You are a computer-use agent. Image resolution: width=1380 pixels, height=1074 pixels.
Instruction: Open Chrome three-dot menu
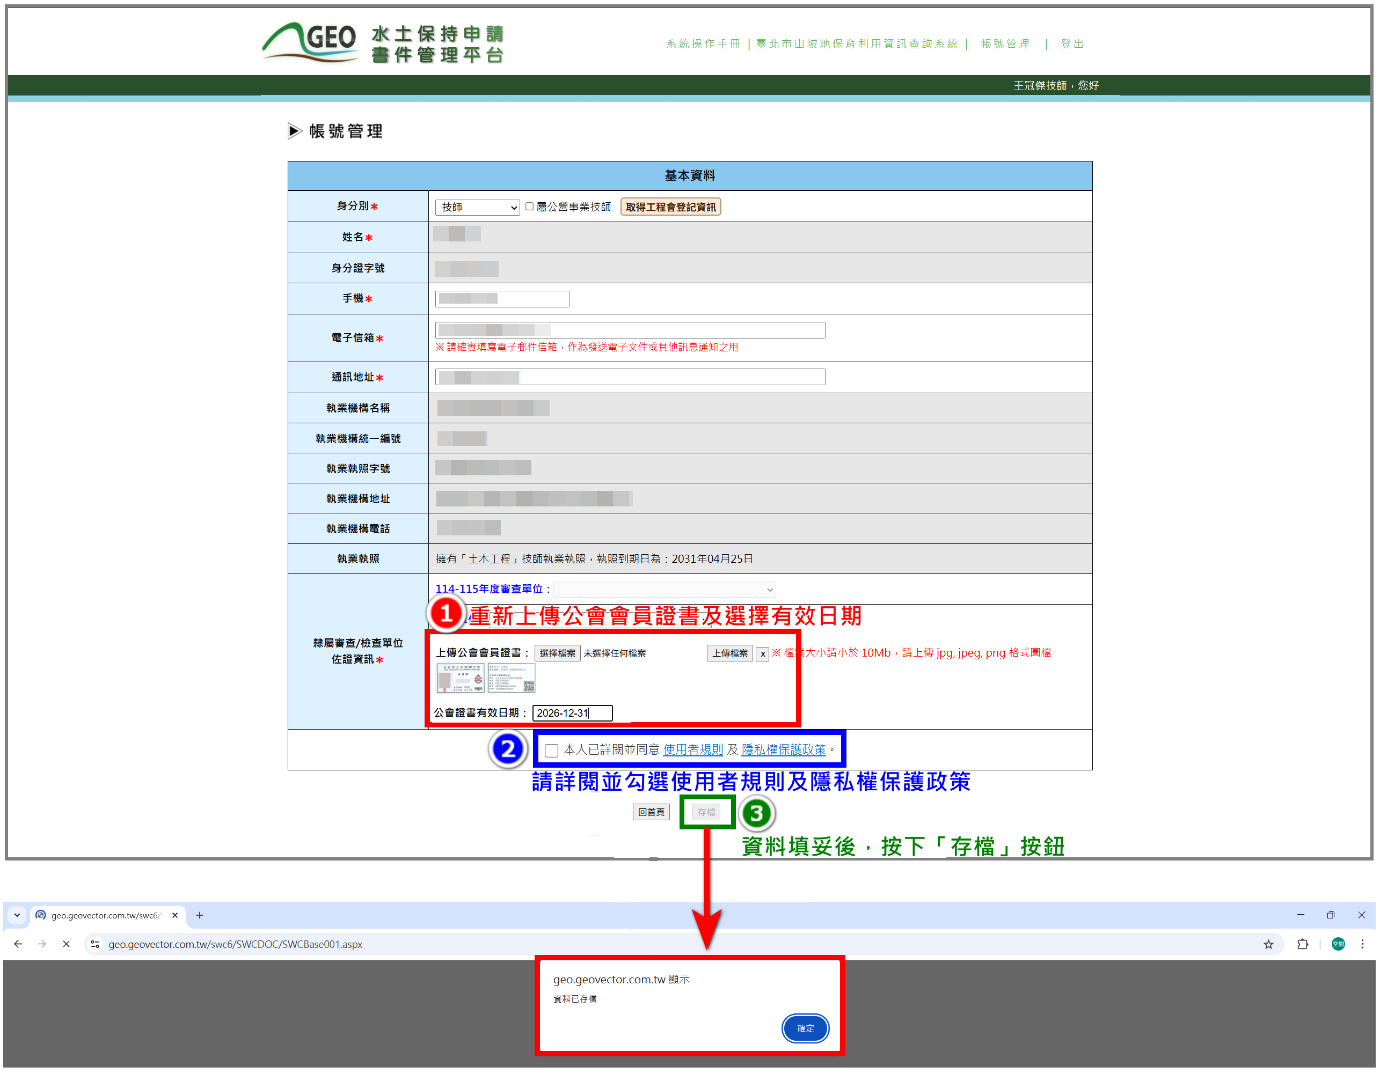coord(1362,944)
